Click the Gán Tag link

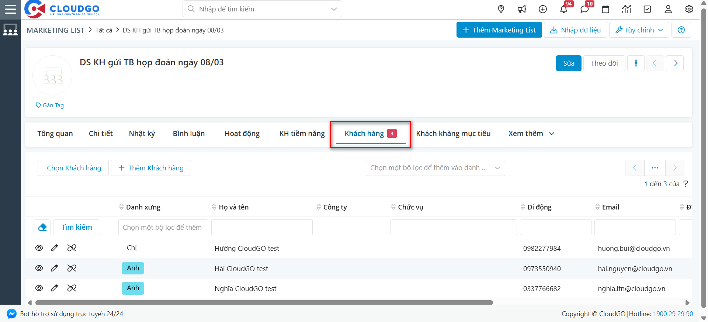[x=50, y=105]
